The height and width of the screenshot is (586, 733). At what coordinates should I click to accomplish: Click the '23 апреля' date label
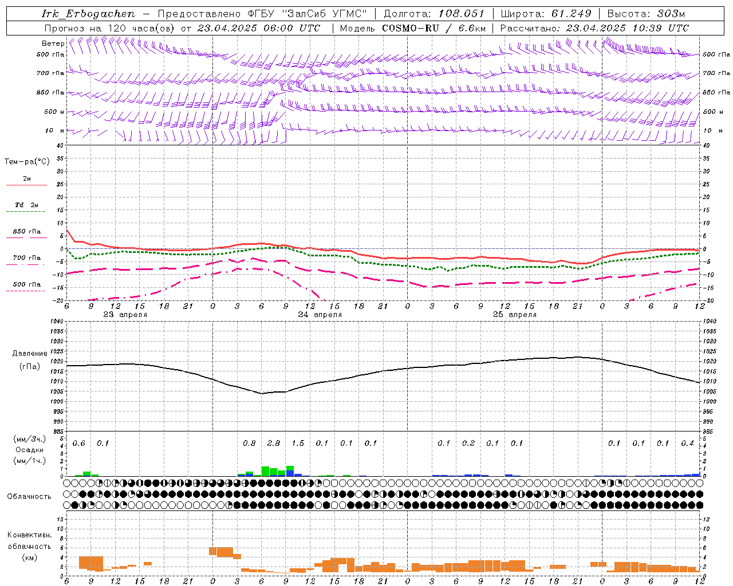click(x=125, y=315)
